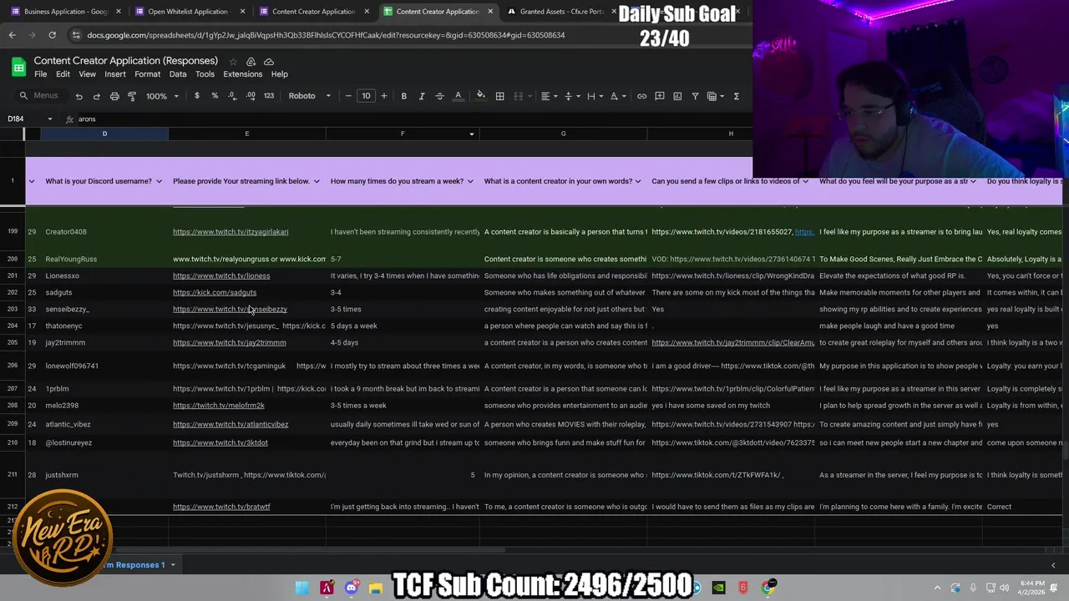
Task: Switch to the Granted Assets Cfx.re tab
Action: click(x=560, y=12)
